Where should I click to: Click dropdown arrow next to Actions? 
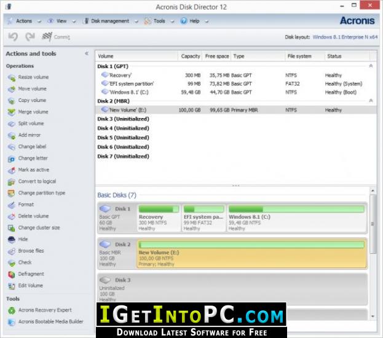coord(39,22)
